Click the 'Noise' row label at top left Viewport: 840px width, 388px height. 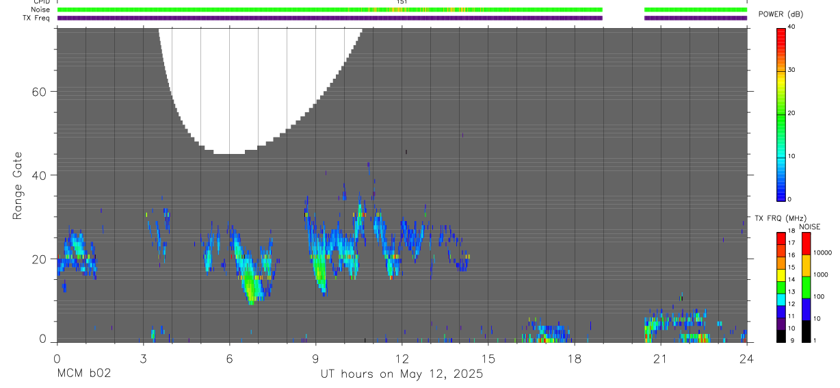click(40, 10)
